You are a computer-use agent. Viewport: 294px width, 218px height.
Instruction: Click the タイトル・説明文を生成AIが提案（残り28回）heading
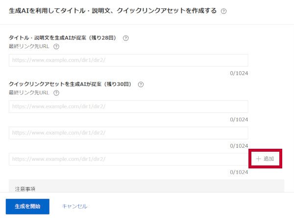(x=62, y=38)
